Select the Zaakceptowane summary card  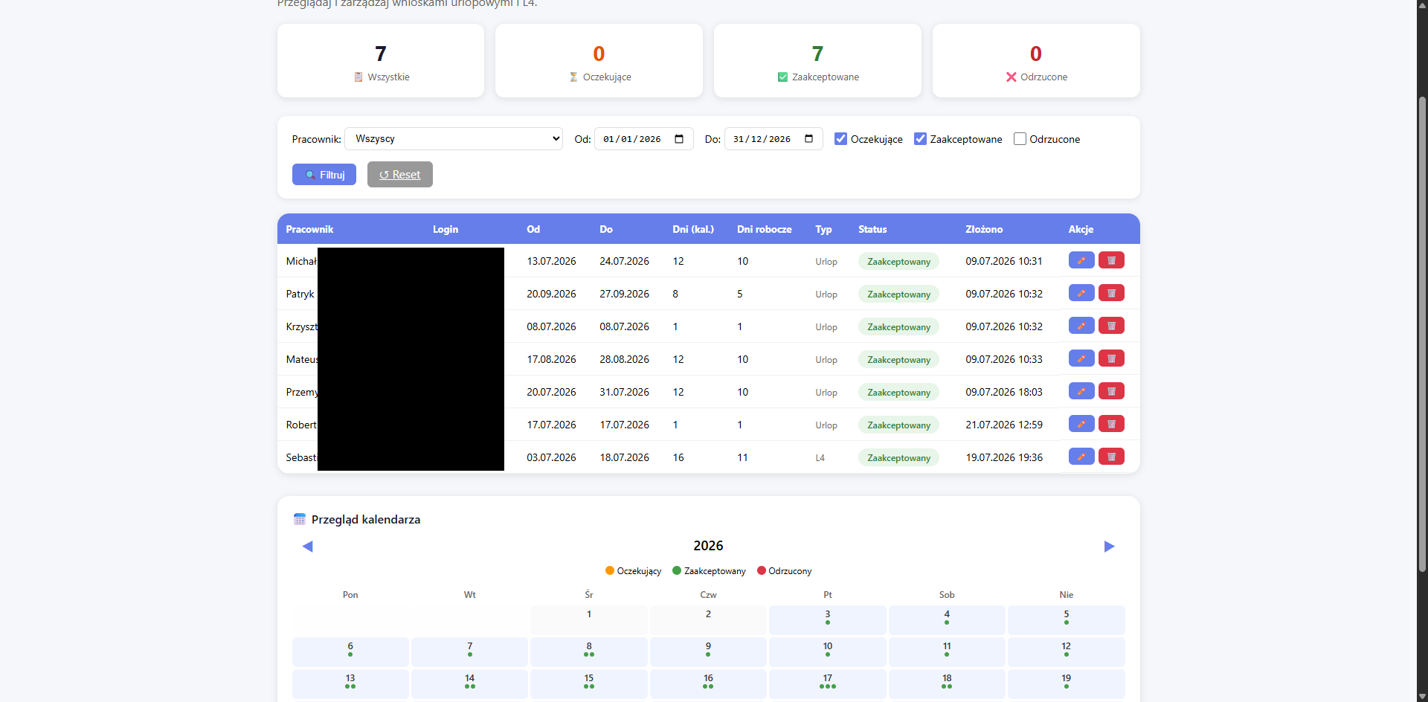817,61
